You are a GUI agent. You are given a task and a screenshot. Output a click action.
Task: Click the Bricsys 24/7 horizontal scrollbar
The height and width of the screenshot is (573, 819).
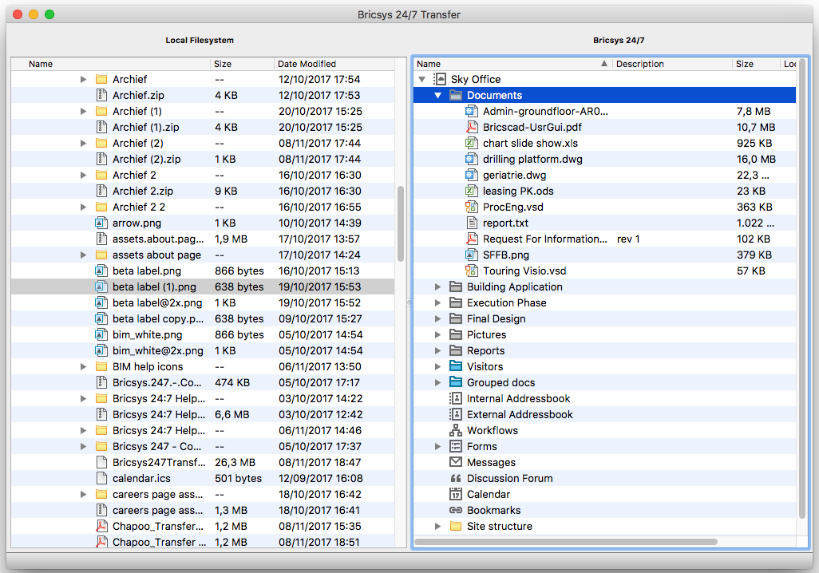tap(566, 542)
